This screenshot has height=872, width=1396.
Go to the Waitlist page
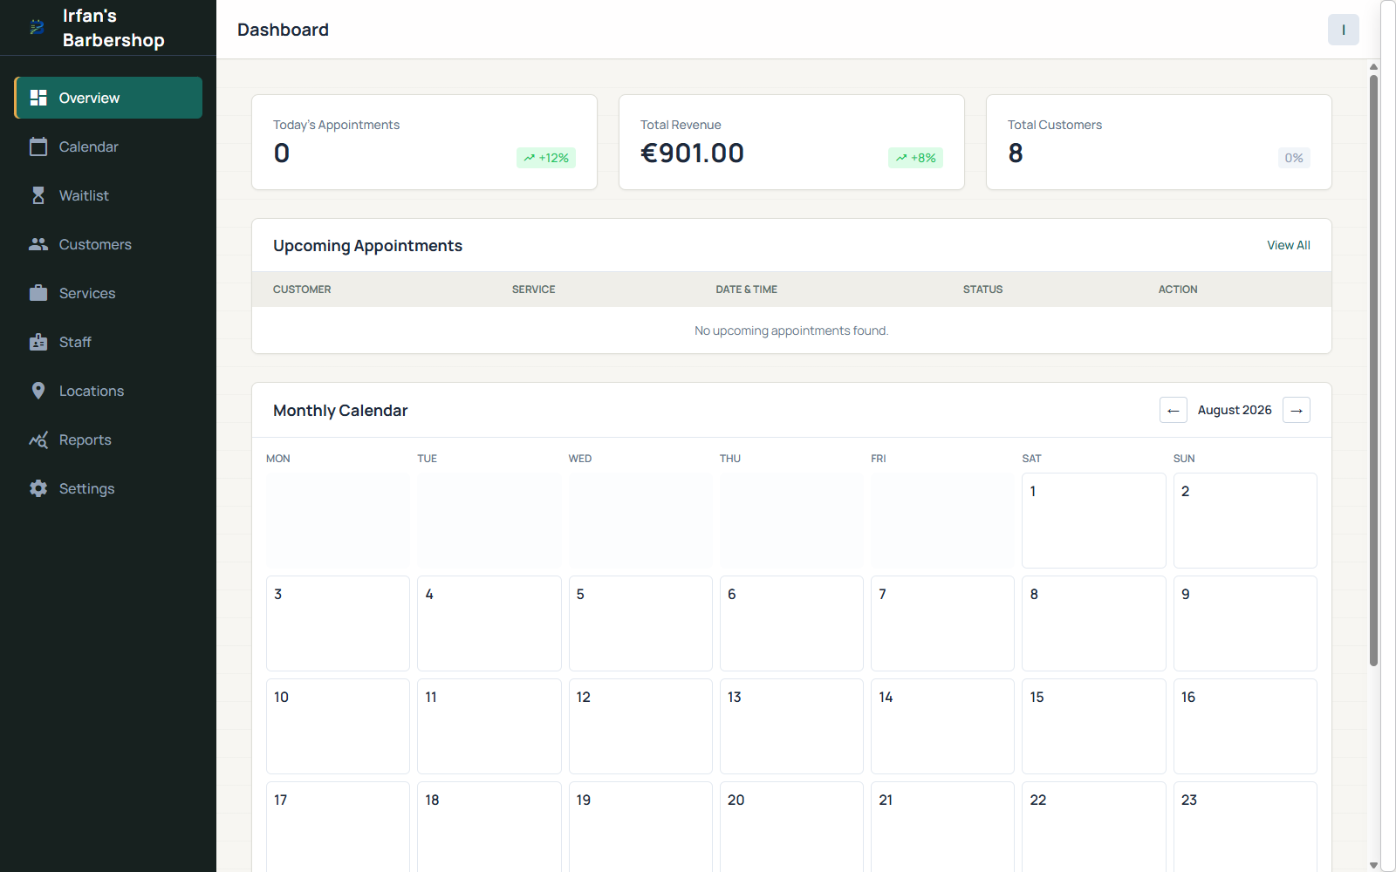108,195
